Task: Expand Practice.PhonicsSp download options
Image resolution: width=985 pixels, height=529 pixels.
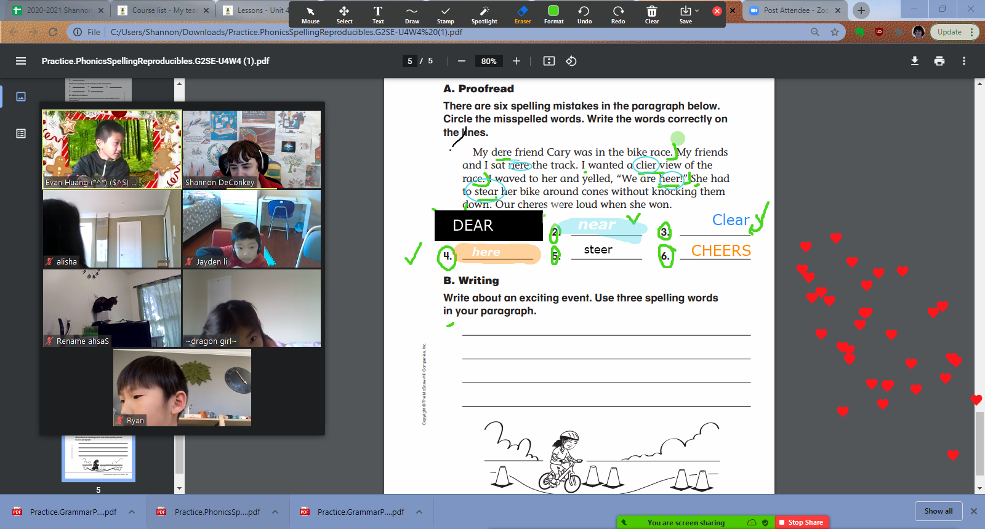Action: pyautogui.click(x=275, y=512)
